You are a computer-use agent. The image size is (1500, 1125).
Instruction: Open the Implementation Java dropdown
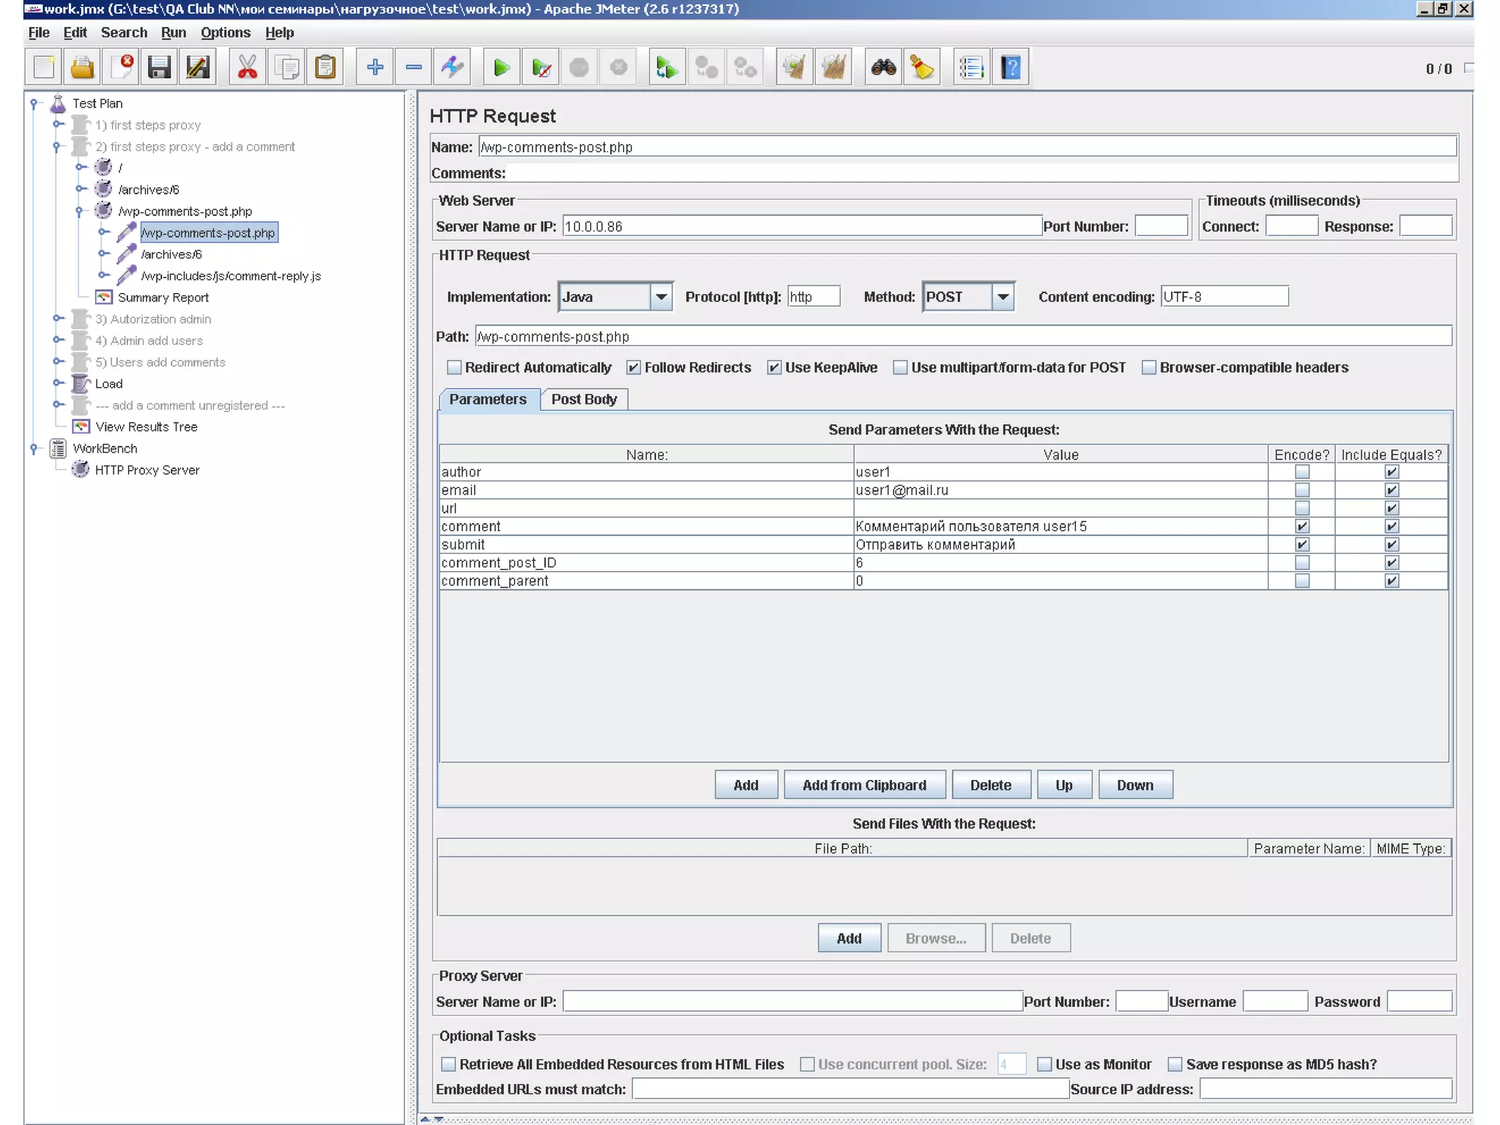click(x=661, y=297)
